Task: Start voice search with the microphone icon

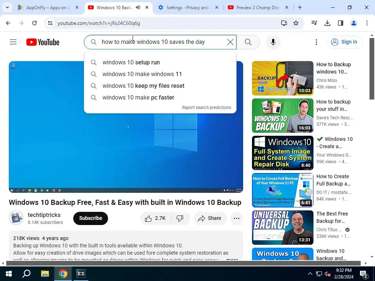Action: [x=273, y=42]
